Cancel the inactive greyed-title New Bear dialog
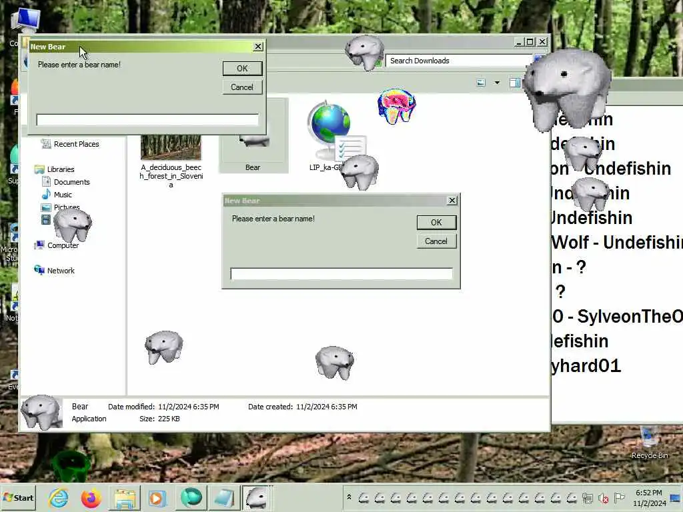This screenshot has width=683, height=512. click(x=436, y=241)
